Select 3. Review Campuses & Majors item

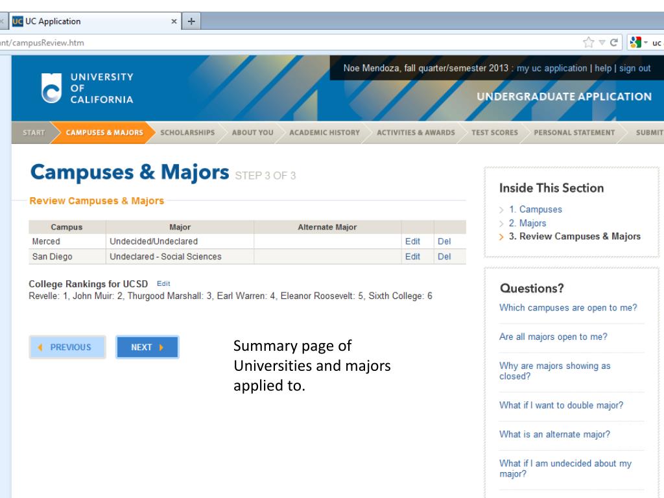pos(575,236)
